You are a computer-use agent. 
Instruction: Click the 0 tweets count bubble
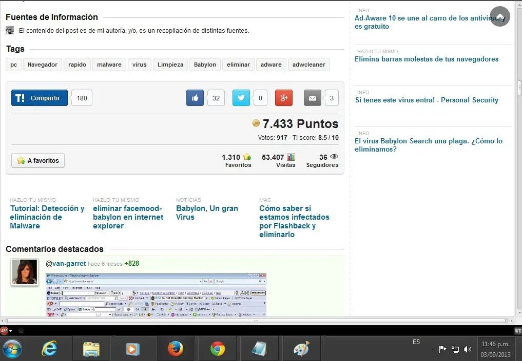click(260, 98)
